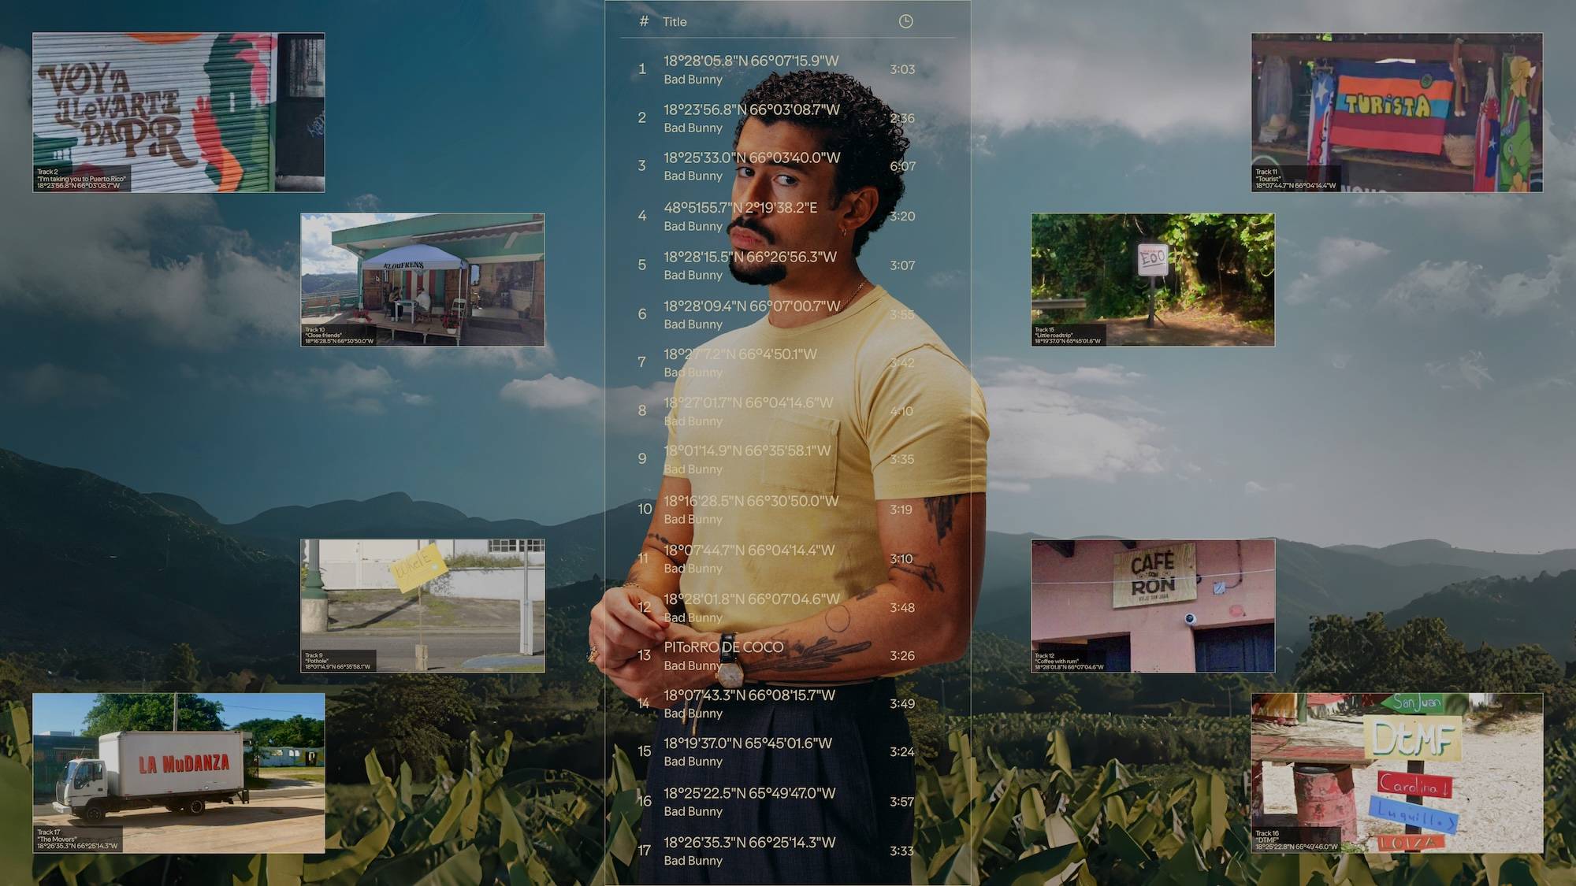Viewport: 1576px width, 886px height.
Task: Select track title 18°25'22.5"N 65°49'47.0"W
Action: click(x=749, y=793)
